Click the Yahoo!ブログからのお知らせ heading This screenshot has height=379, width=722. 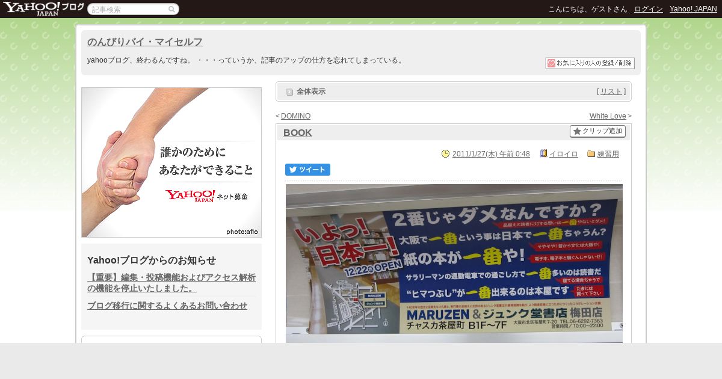(152, 260)
